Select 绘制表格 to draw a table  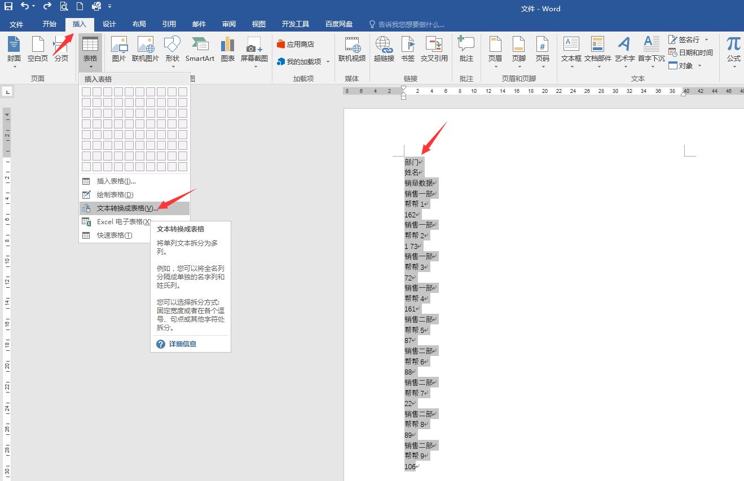(x=115, y=195)
